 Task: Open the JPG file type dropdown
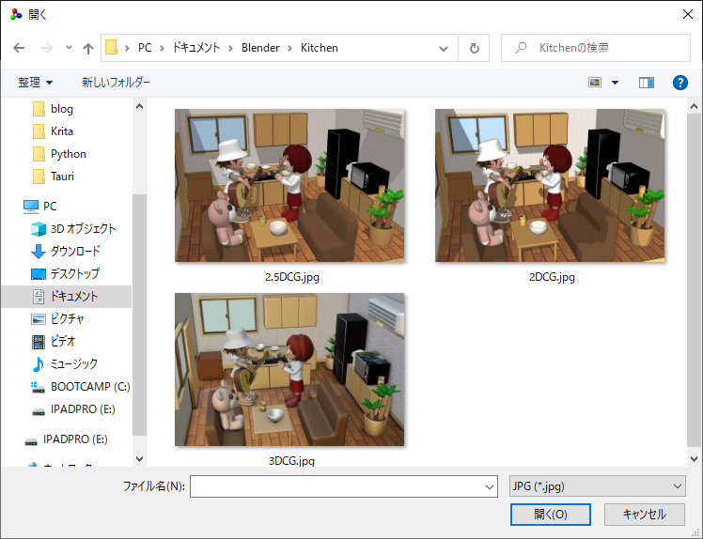click(597, 486)
